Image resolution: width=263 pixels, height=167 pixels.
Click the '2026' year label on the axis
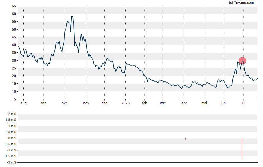tap(126, 103)
